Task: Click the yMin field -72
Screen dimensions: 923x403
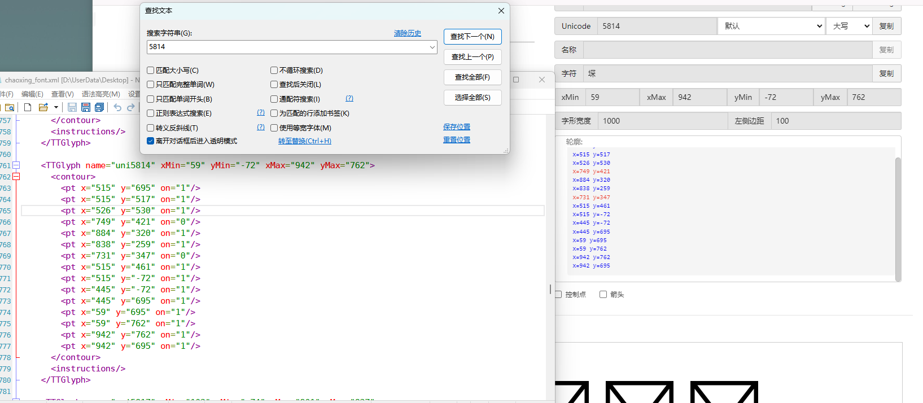Action: [x=786, y=97]
